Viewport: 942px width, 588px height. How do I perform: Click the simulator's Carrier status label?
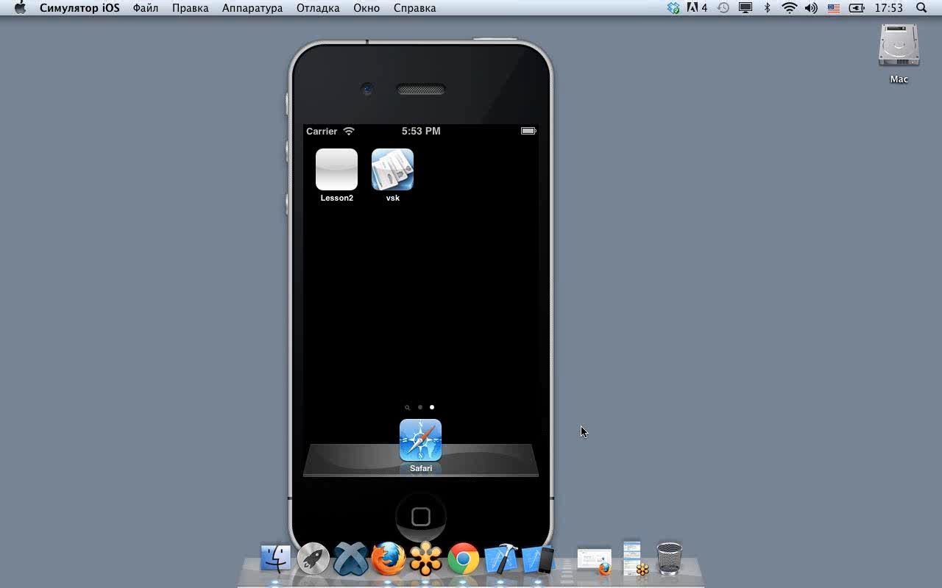point(322,132)
